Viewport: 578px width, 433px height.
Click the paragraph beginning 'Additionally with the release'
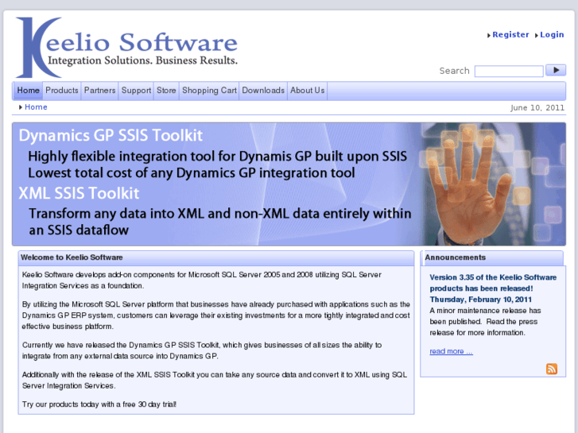coord(214,380)
